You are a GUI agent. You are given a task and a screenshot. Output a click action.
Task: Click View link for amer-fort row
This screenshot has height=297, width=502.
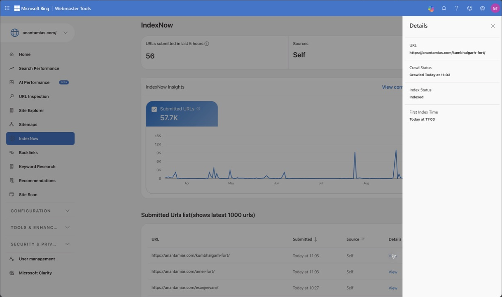coord(393,272)
